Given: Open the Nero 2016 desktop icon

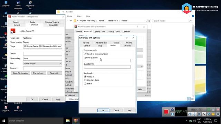Looking at the screenshot, I should point(18,109).
